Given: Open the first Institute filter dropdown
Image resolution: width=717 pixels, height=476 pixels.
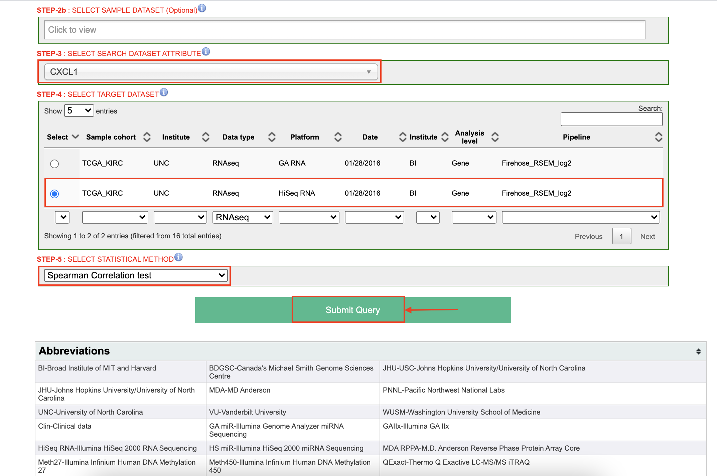Looking at the screenshot, I should point(180,217).
